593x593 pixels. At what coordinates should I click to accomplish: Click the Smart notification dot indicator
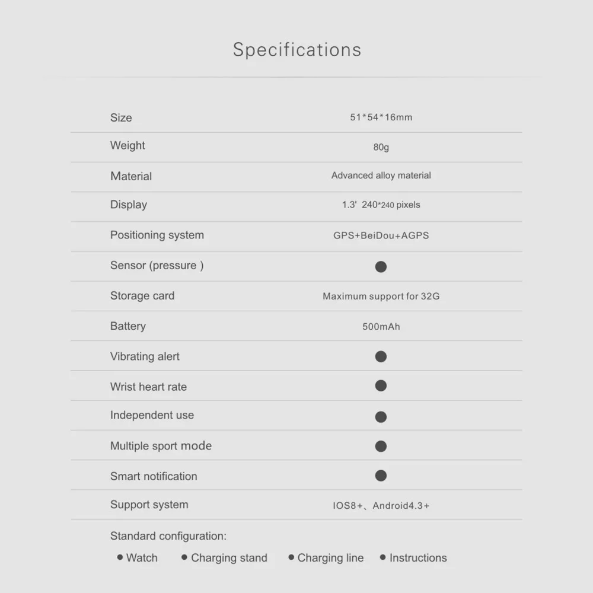(381, 476)
